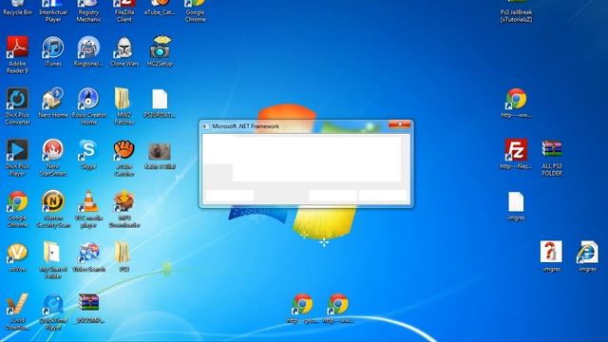Open VLC media player
Viewport: 608px width, 342px height.
click(88, 201)
